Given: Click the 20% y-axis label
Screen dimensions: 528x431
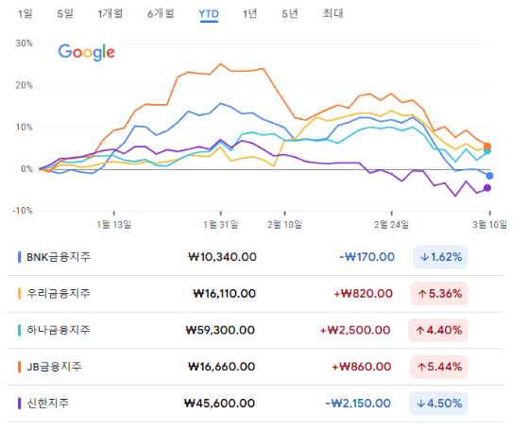Looking at the screenshot, I should tap(24, 85).
